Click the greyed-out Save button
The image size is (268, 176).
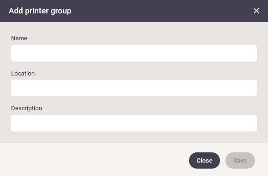click(x=240, y=161)
